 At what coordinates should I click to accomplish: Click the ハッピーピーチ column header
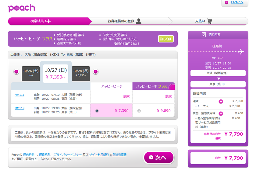coord(112,86)
